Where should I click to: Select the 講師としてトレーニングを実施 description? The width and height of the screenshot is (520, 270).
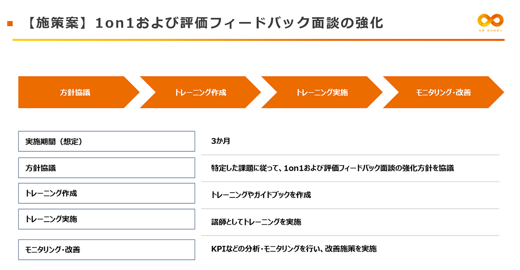pyautogui.click(x=256, y=222)
